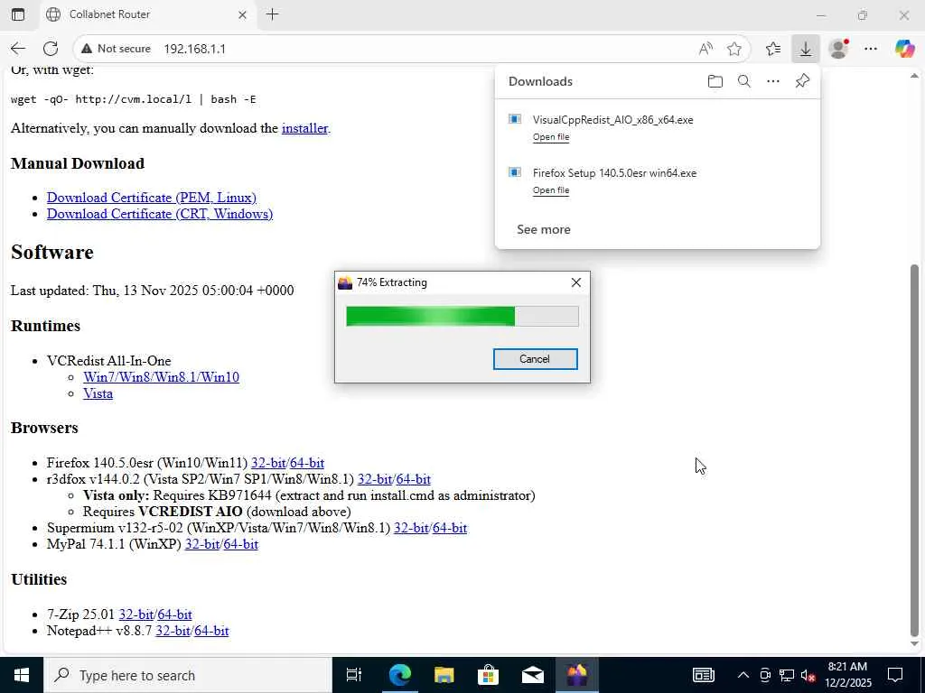Open muted volume icon in tray
Screen dimensions: 925x693
pyautogui.click(x=808, y=675)
